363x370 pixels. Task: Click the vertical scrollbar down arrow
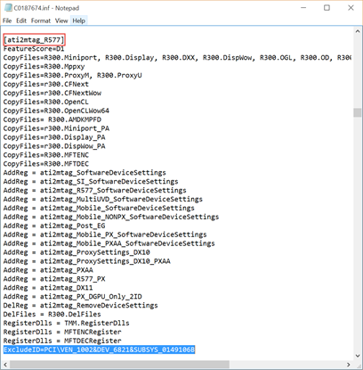(x=358, y=356)
